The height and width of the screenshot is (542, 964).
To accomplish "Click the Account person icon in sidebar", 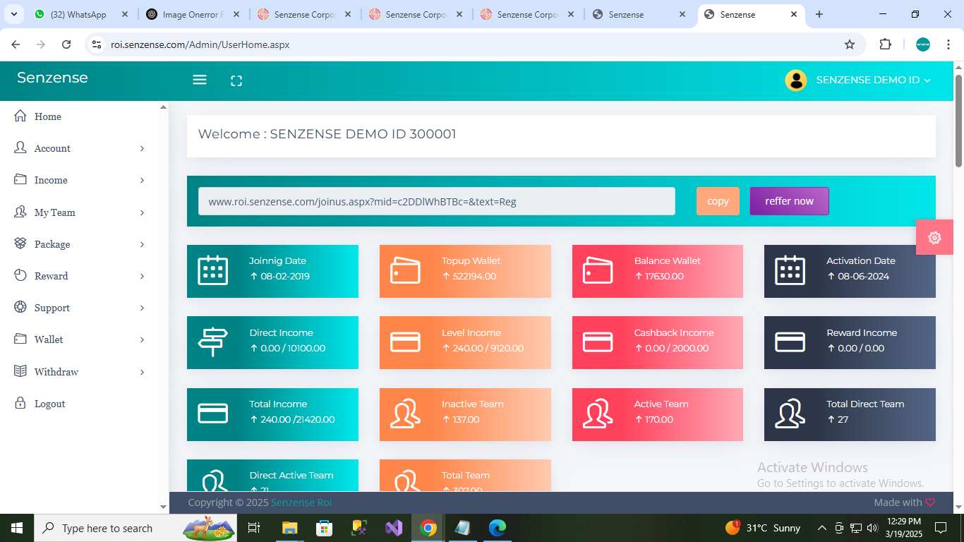I will [20, 147].
